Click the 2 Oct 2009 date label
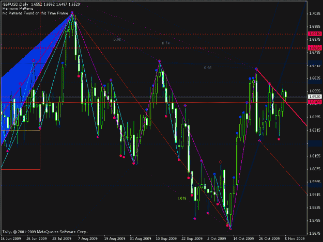The width and height of the screenshot is (323, 242). [217, 239]
